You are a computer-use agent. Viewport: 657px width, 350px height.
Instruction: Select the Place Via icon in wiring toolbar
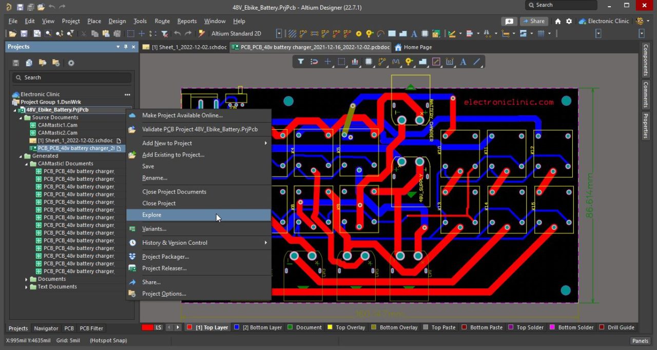370,33
